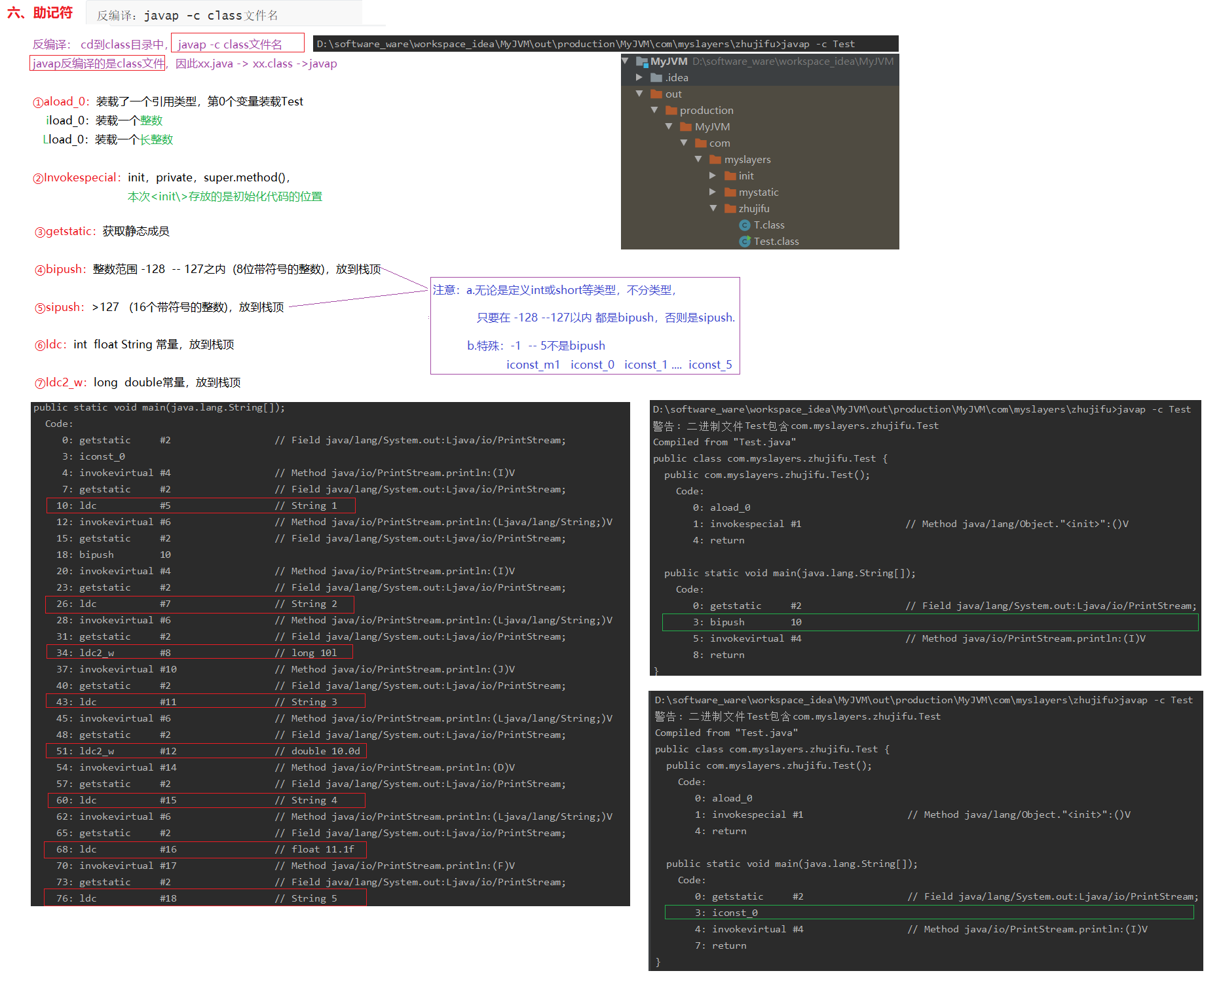1221x990 pixels.
Task: Collapse the zhujifu folder arrow
Action: point(713,209)
